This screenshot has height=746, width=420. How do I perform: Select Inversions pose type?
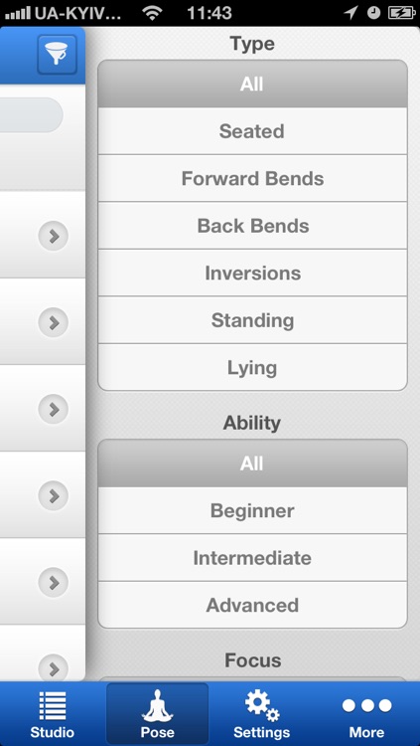tap(252, 273)
